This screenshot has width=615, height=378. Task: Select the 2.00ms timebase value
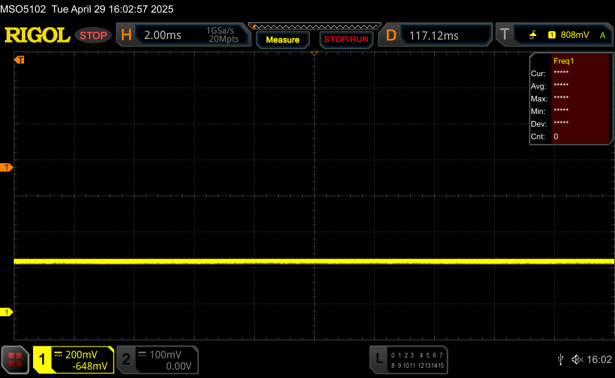pyautogui.click(x=162, y=35)
